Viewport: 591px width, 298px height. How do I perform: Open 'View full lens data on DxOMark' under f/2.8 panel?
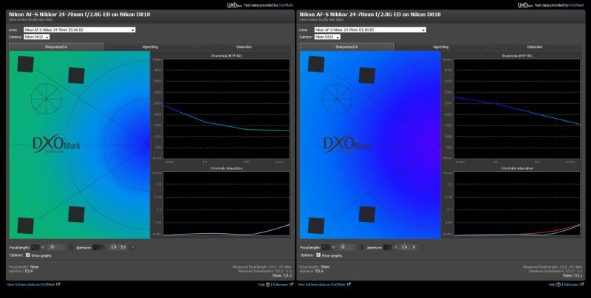click(x=31, y=285)
